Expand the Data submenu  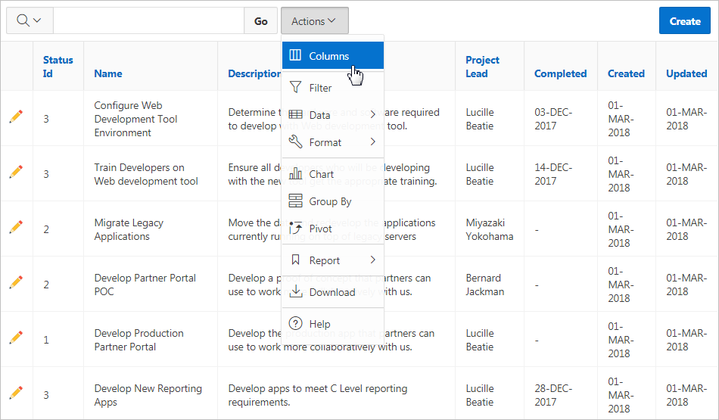333,115
